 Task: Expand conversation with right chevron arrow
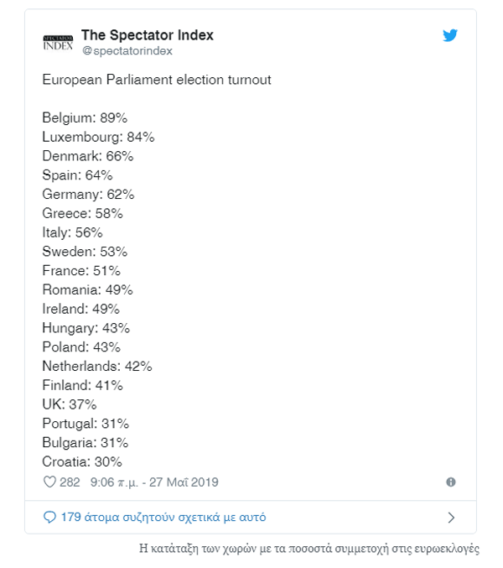click(x=451, y=517)
